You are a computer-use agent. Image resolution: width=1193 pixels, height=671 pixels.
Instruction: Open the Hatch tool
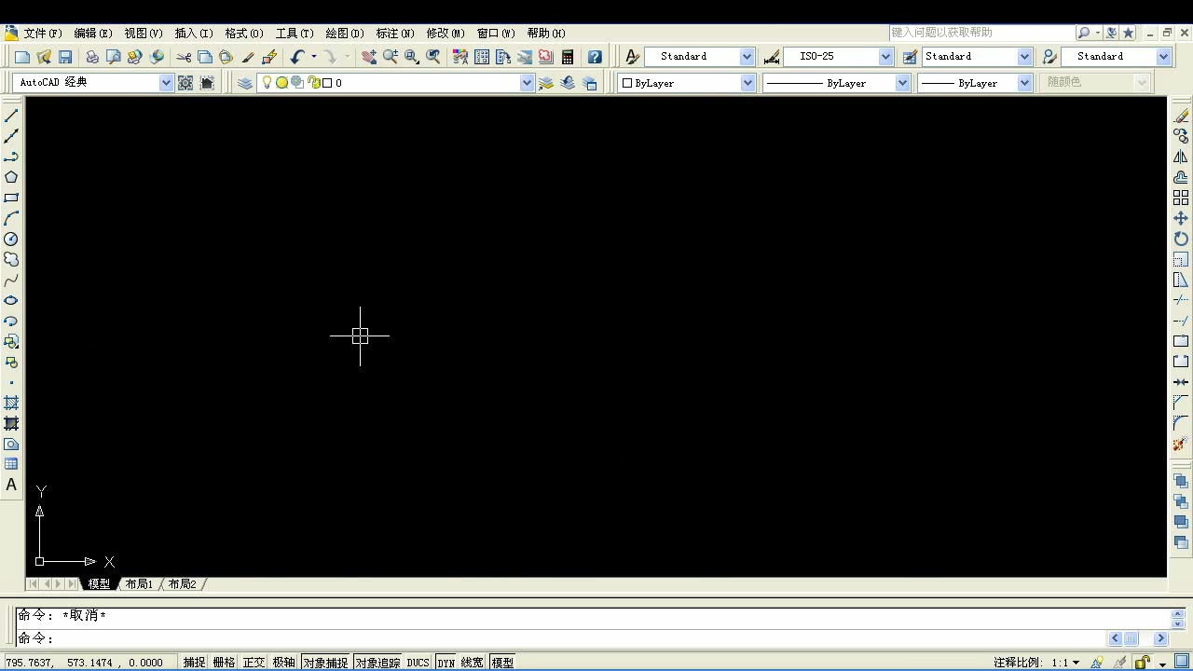click(11, 403)
